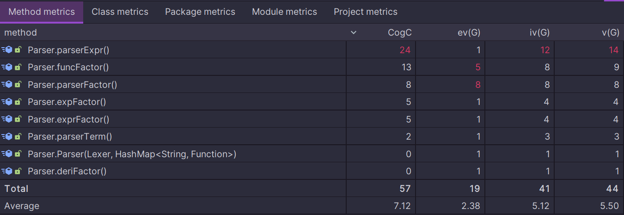Click method icon beside Parser.parserFactor()
The height and width of the screenshot is (215, 624).
tap(7, 85)
